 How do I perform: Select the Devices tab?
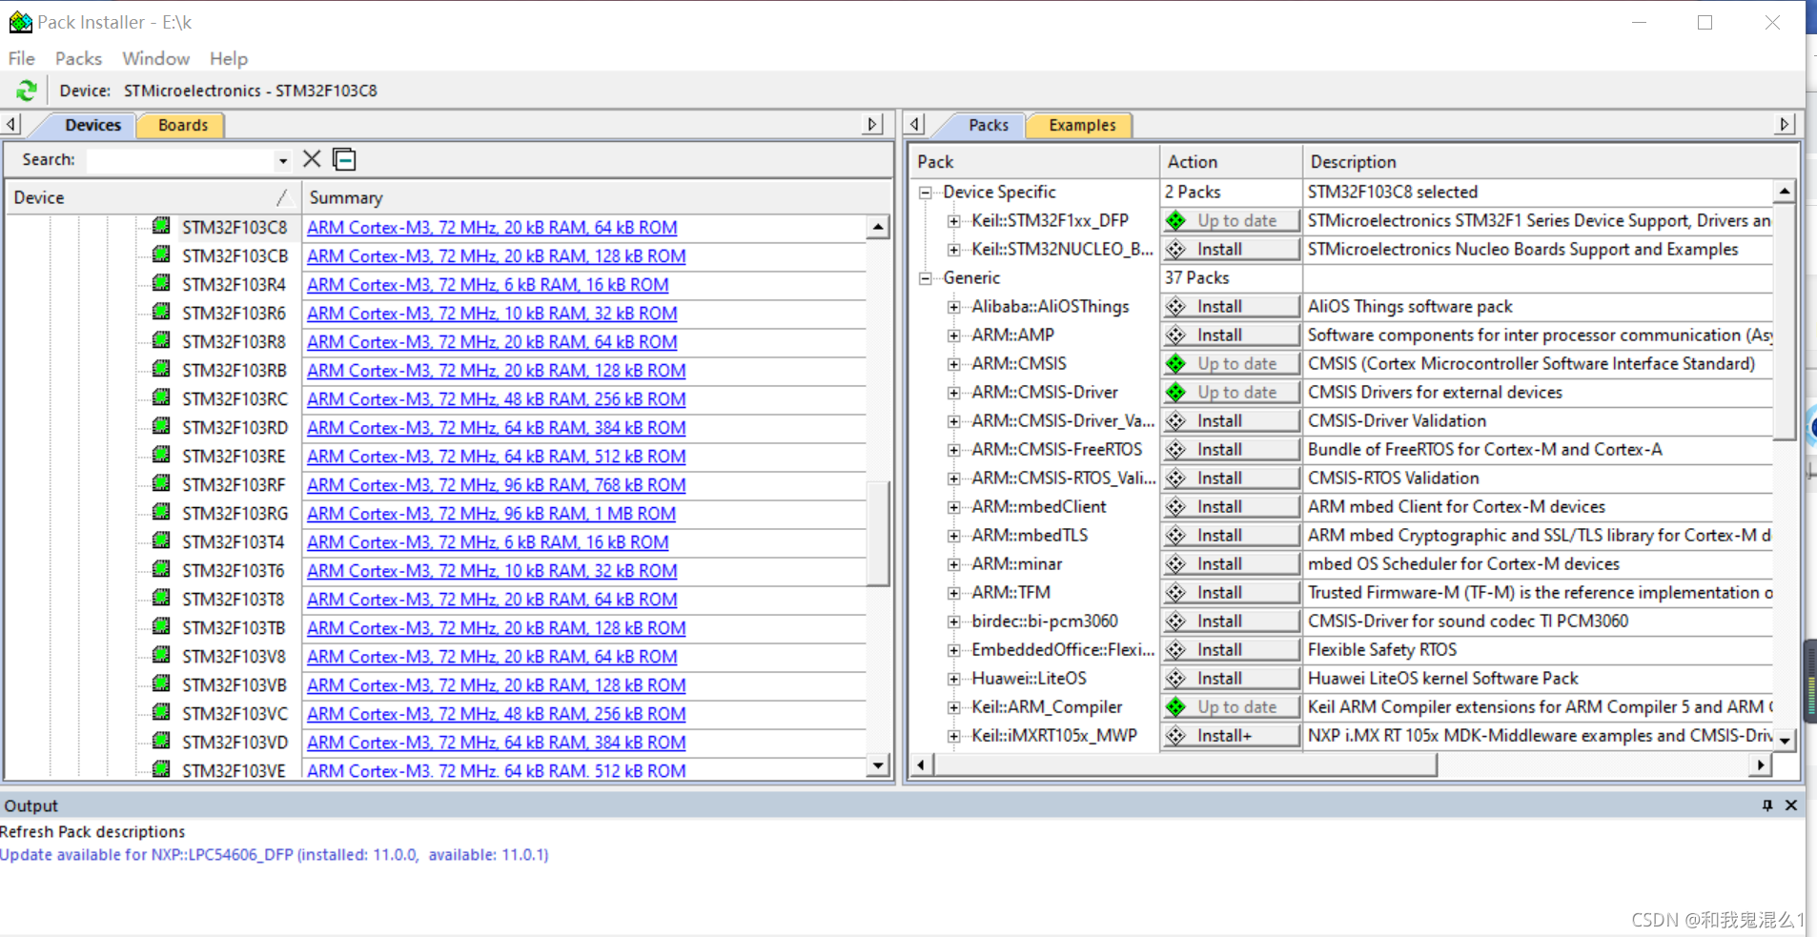coord(92,125)
